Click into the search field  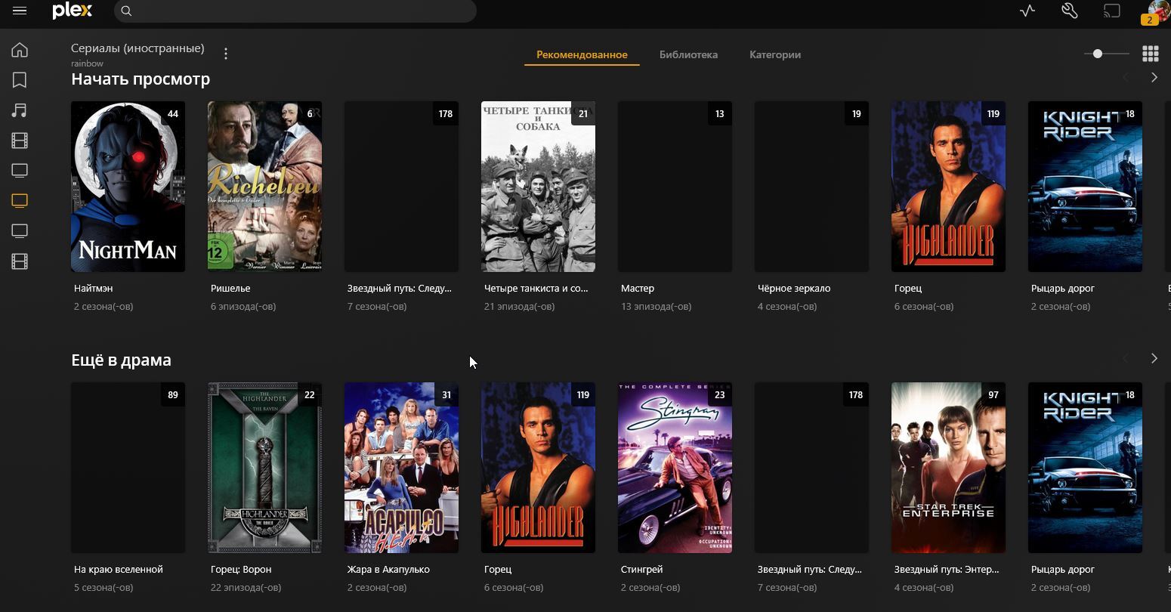[295, 11]
